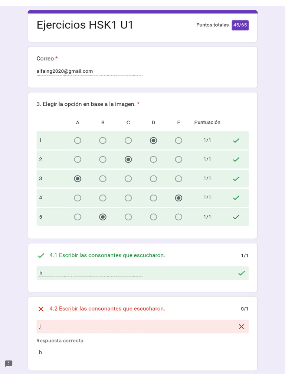Select option C in row 5

click(x=128, y=217)
